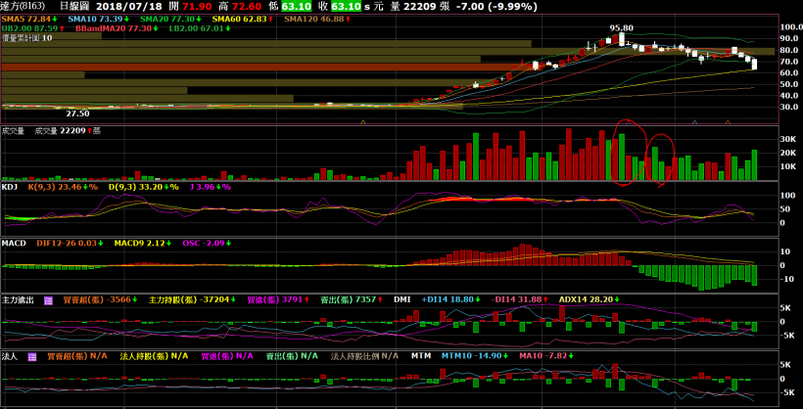
Task: Click the MACD9 2.12 value
Action: click(143, 243)
